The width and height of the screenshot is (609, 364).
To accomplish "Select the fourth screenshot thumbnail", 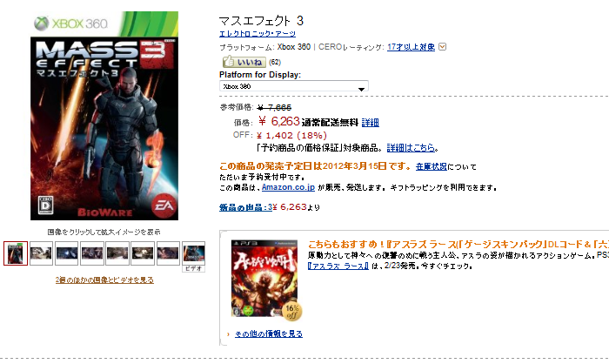I will [x=91, y=253].
